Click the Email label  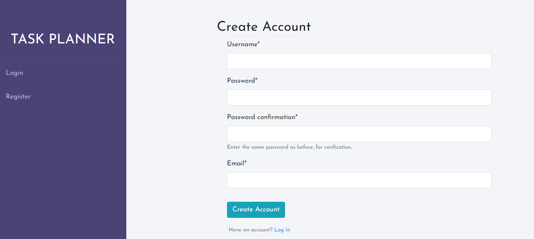tap(236, 164)
